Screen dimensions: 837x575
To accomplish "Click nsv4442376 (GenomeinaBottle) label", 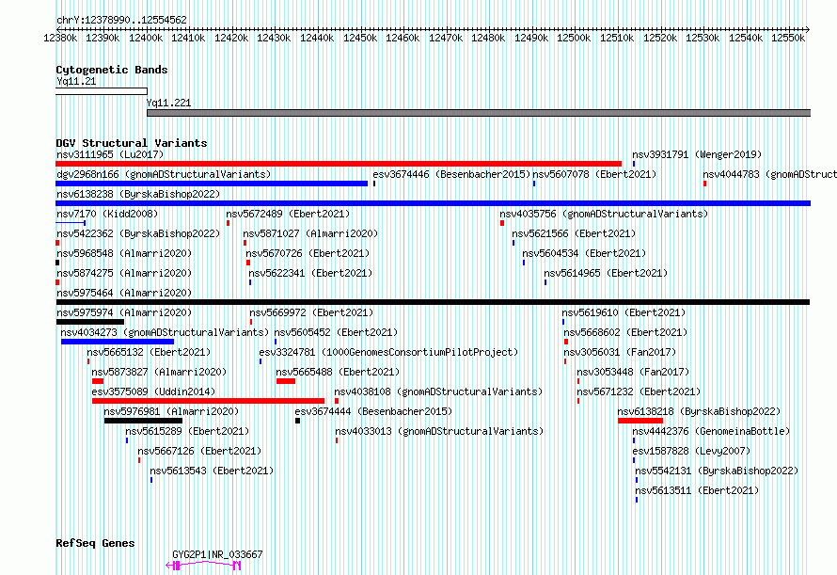I will pos(711,431).
